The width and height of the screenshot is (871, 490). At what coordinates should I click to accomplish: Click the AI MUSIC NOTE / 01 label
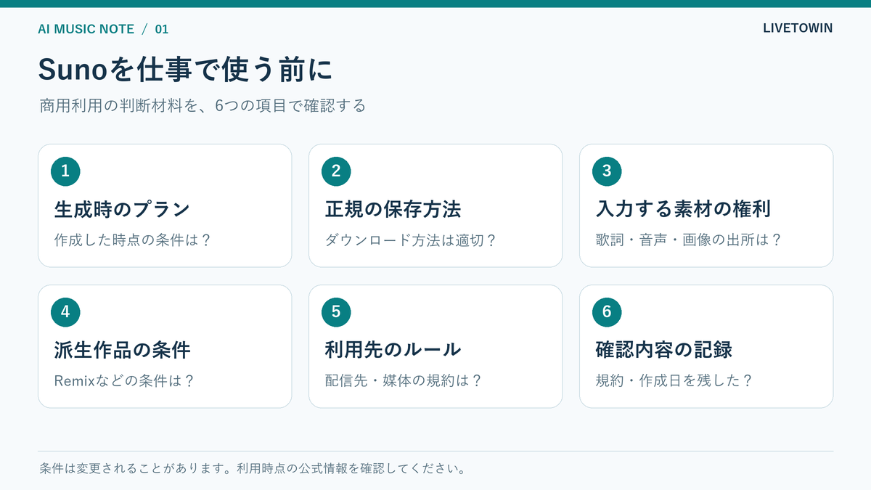pyautogui.click(x=103, y=29)
